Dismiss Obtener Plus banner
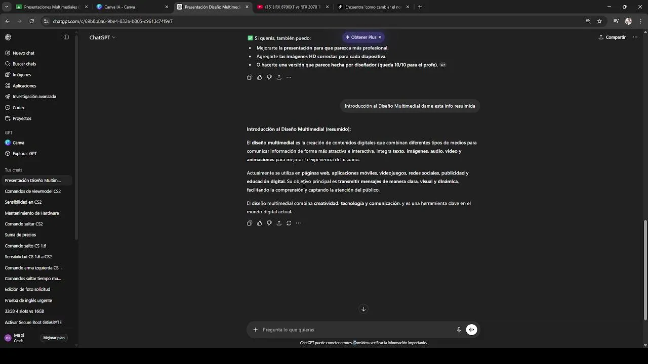Viewport: 648px width, 364px height. point(380,37)
